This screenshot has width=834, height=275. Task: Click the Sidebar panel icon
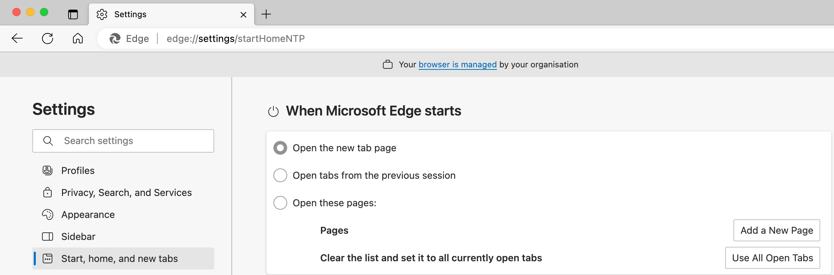click(x=48, y=236)
